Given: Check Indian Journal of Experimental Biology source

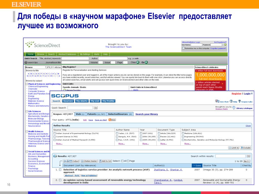Looking at the screenshot, I should click(55, 133).
